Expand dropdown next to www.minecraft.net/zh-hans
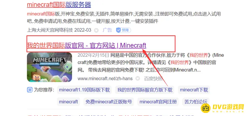This screenshot has width=247, height=116. point(138,78)
